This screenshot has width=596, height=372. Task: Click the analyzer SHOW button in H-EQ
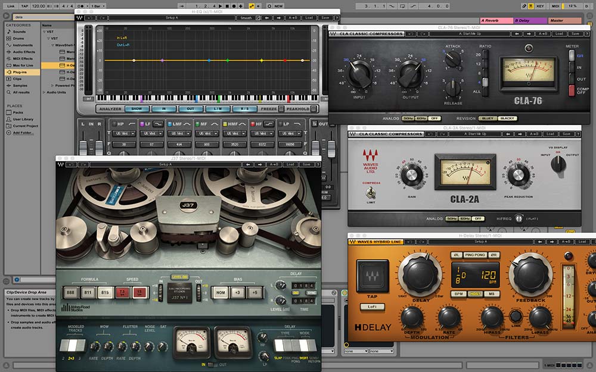tap(136, 109)
